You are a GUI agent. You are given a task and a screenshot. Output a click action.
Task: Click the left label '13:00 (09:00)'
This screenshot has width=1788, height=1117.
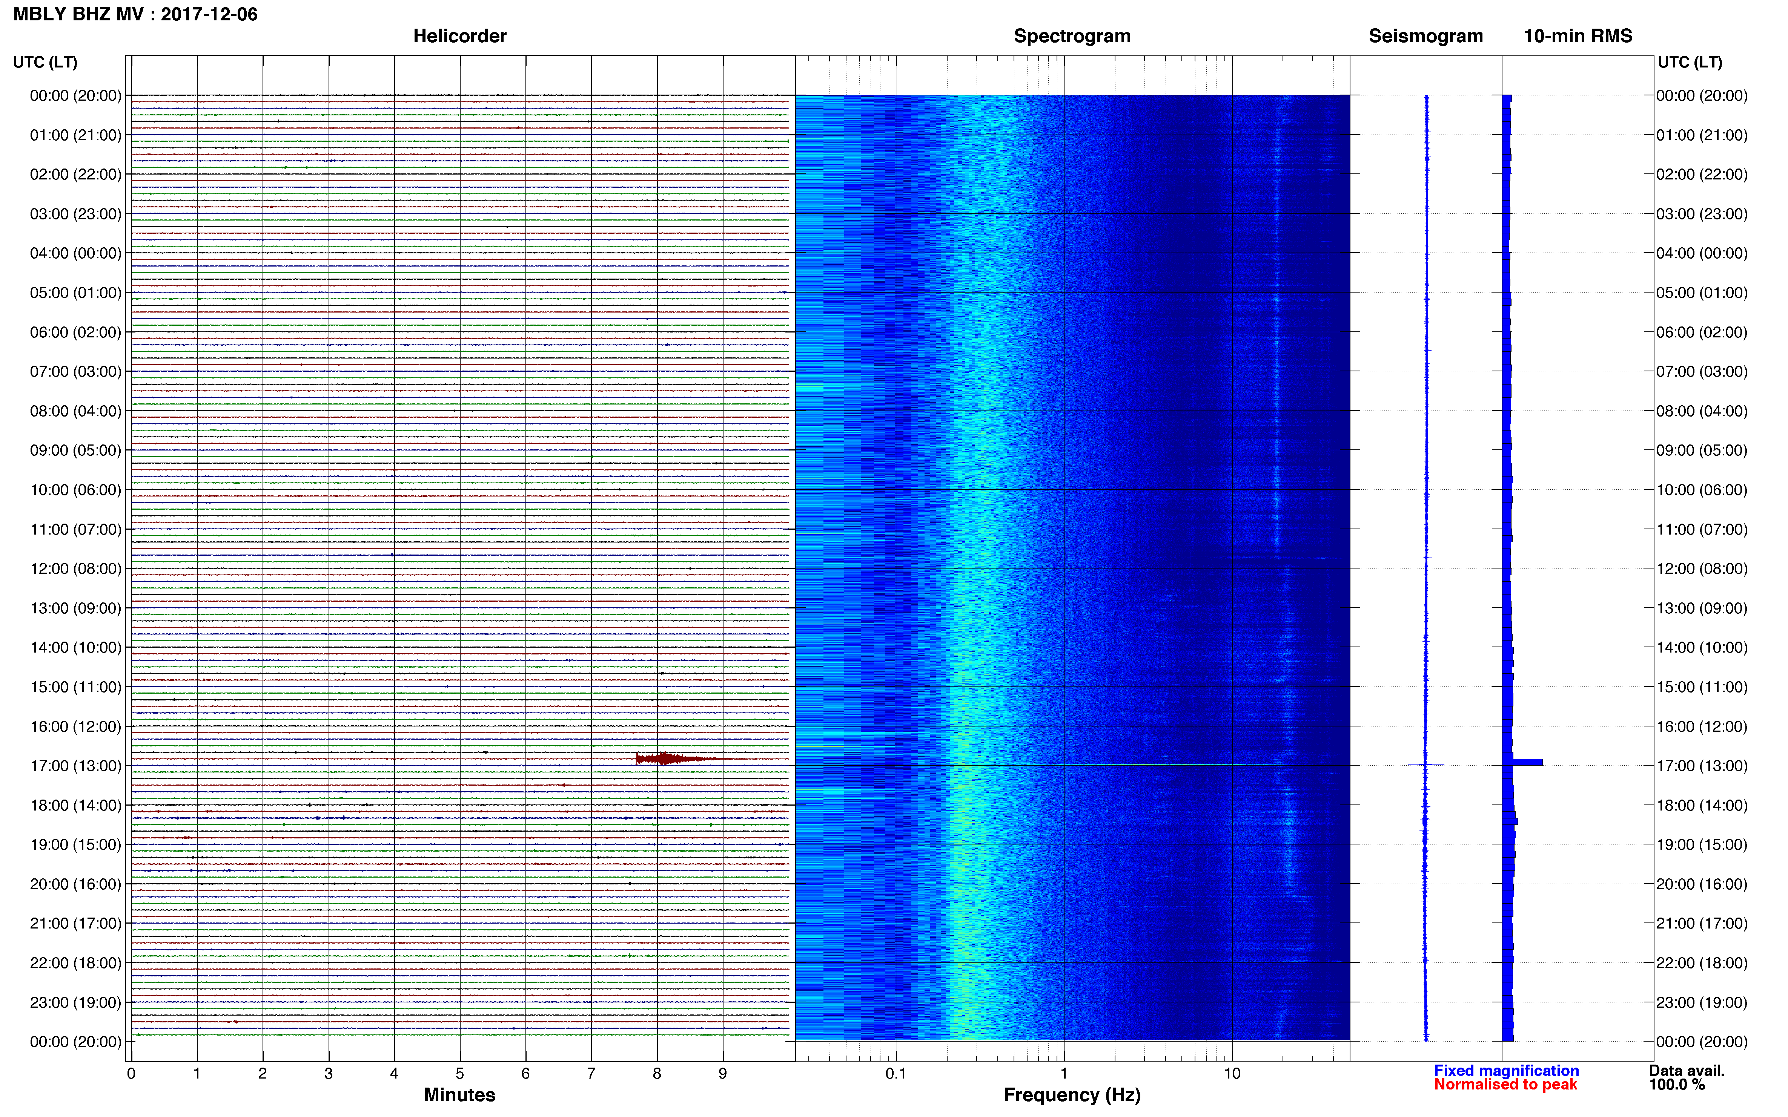point(75,608)
